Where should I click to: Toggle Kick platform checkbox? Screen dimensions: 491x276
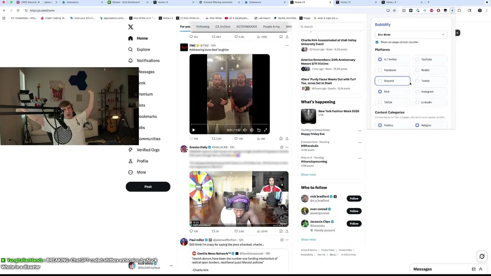pos(380,92)
